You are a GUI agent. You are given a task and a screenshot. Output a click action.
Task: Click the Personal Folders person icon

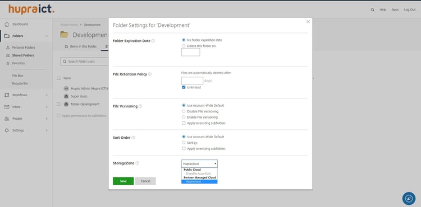click(8, 48)
